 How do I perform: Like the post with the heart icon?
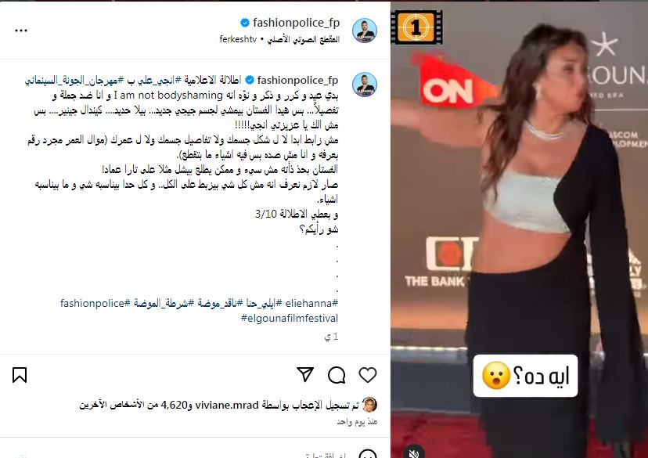click(367, 375)
